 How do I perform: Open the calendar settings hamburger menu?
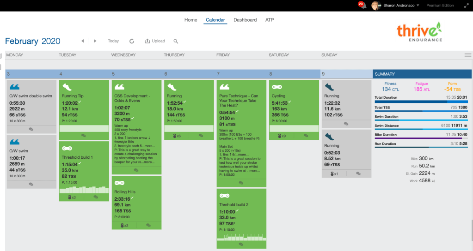point(467,55)
